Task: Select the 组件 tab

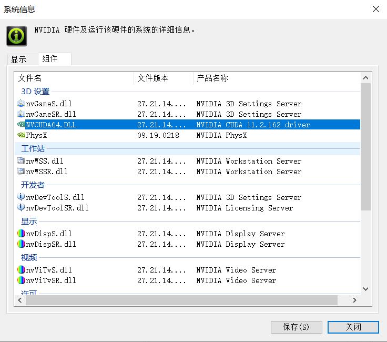Action: pyautogui.click(x=55, y=59)
